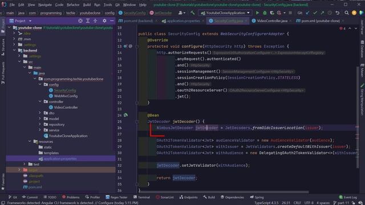This screenshot has height=205, width=365.
Task: Collapse the src folder in tree
Action: pyautogui.click(x=19, y=61)
